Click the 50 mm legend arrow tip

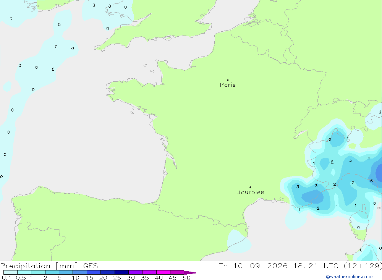[191, 272]
